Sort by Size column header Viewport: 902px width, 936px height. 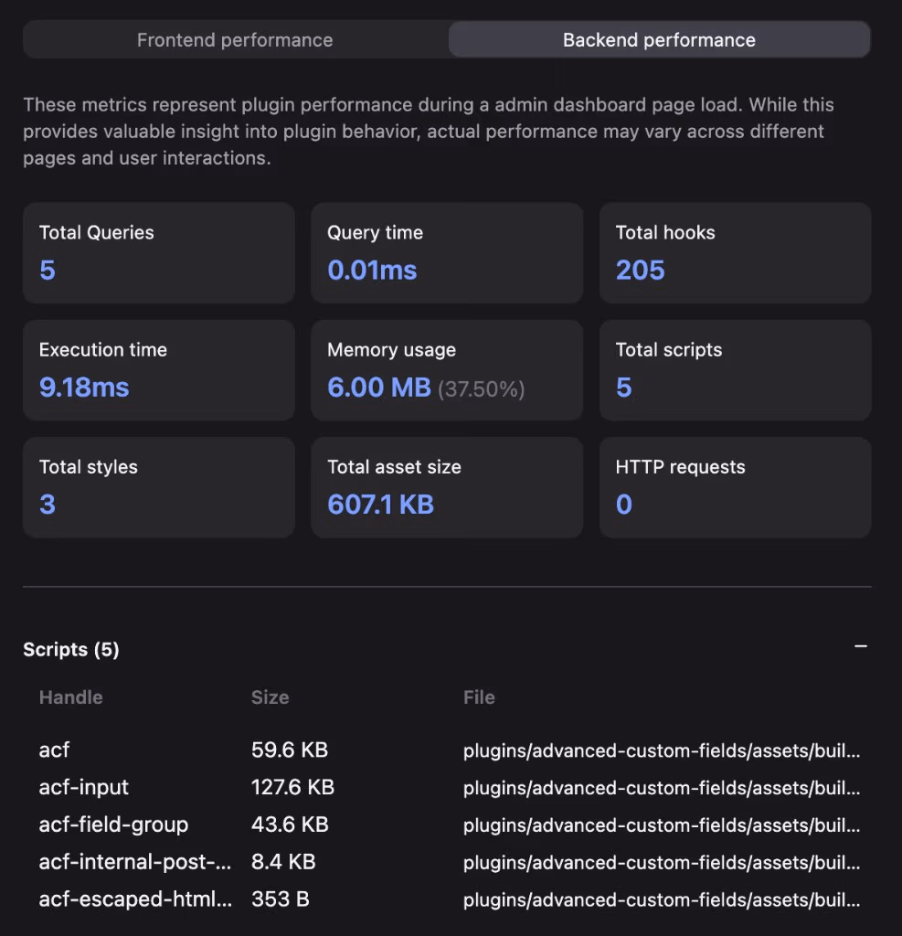click(x=270, y=697)
